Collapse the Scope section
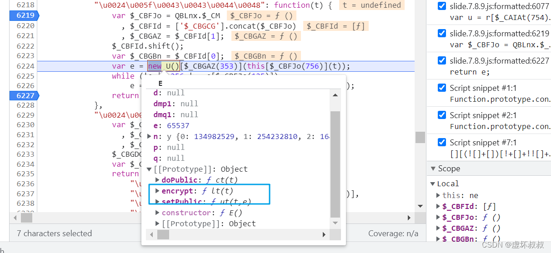This screenshot has height=253, width=551. [433, 169]
